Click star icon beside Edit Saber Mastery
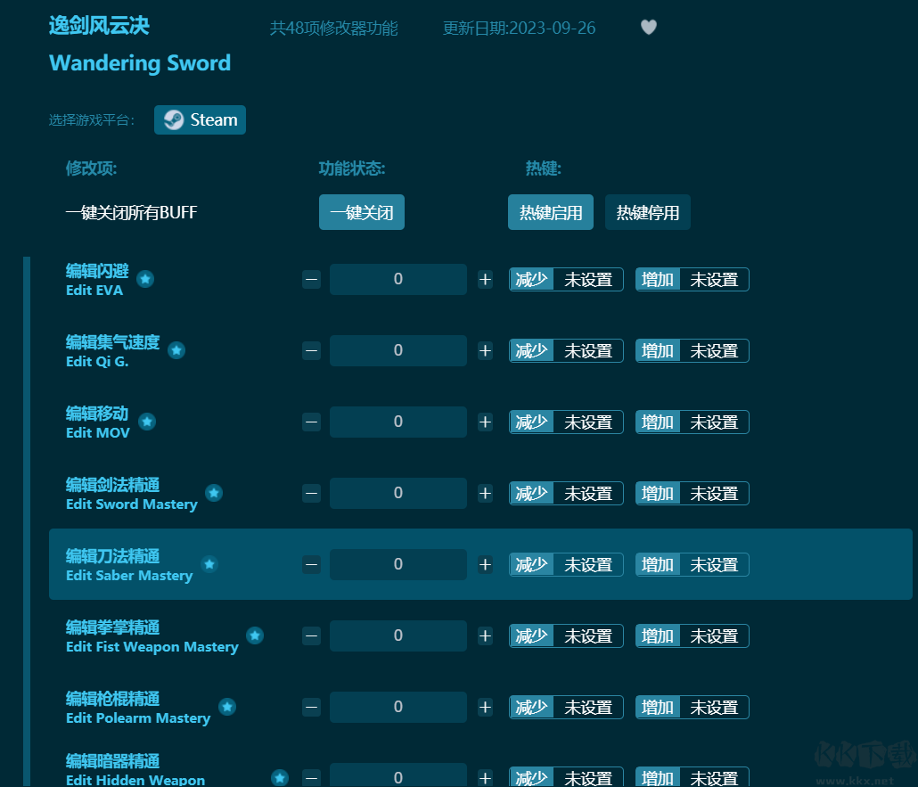The height and width of the screenshot is (787, 918). 209,564
